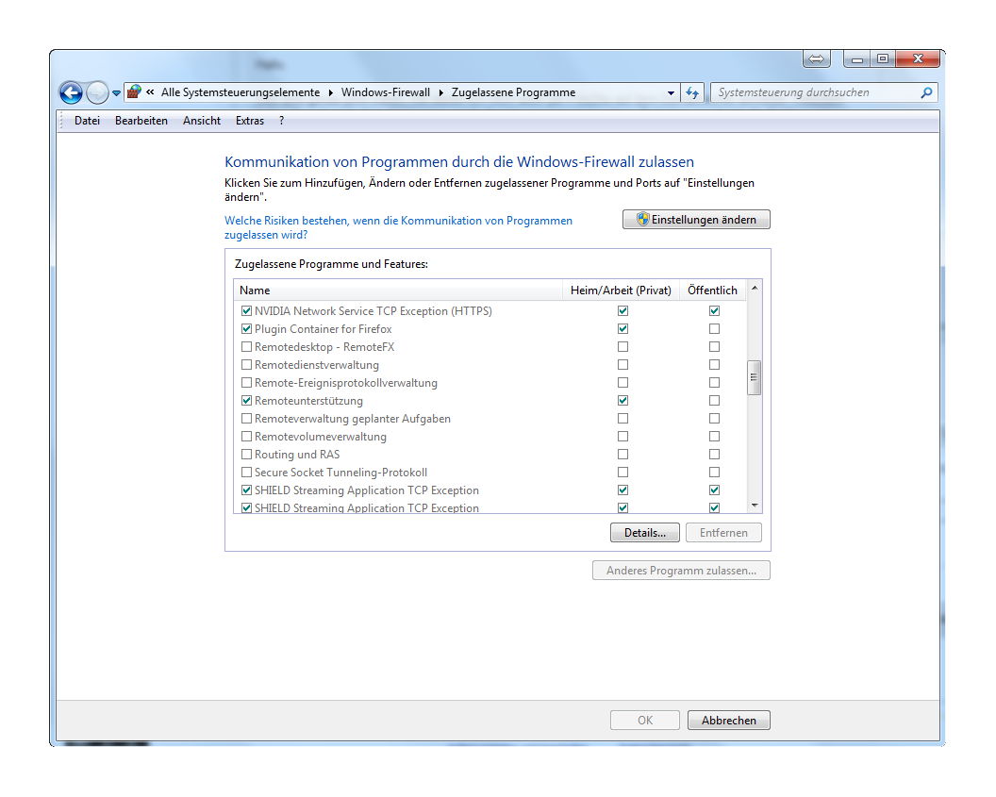Toggle Heim/Arbeit checkbox for Remoteunterstützung
Image resolution: width=996 pixels, height=797 pixels.
coord(623,401)
